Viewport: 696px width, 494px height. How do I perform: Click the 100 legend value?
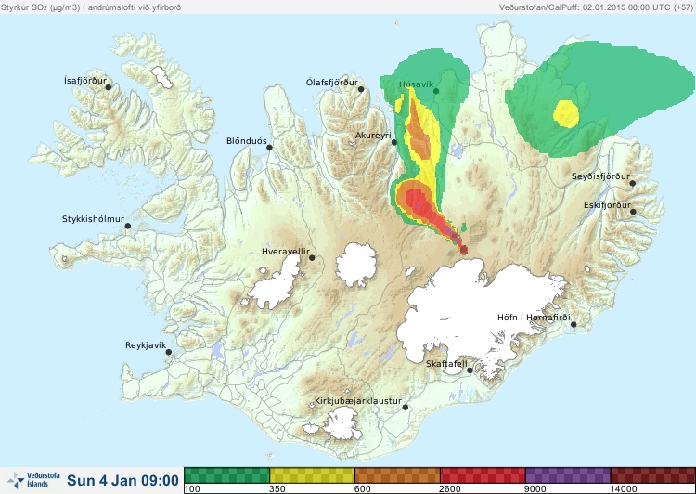click(192, 489)
